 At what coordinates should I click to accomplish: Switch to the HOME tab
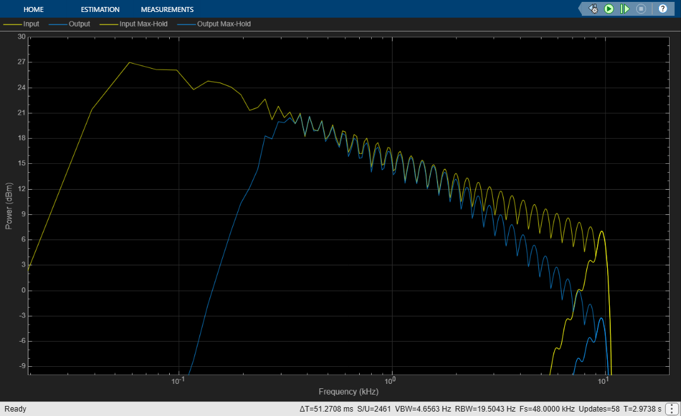pos(33,9)
